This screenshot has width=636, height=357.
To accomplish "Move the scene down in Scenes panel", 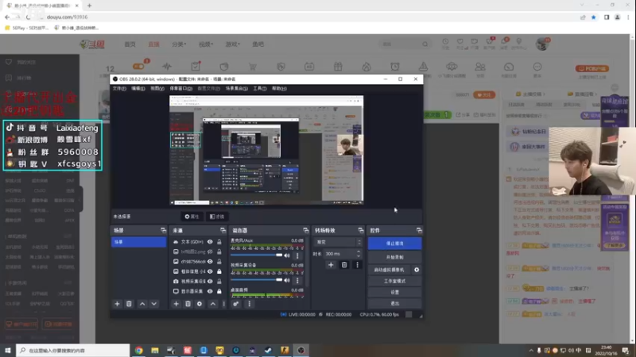I will 154,304.
